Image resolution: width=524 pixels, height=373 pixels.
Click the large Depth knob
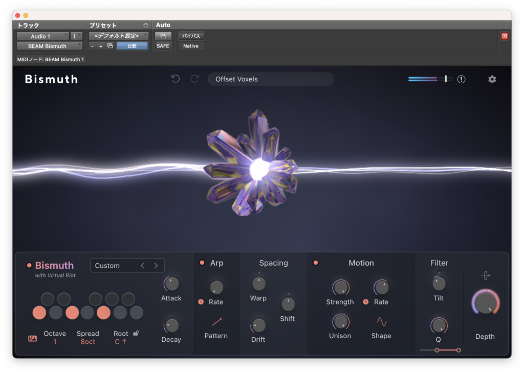(x=486, y=303)
